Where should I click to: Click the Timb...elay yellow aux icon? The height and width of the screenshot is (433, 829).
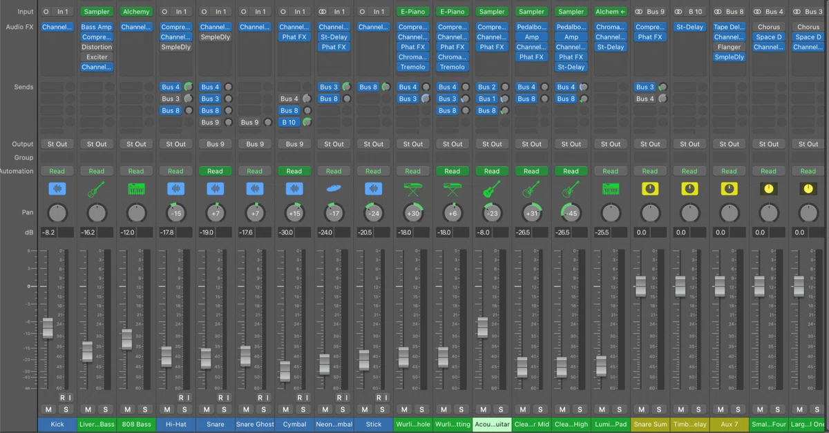[x=689, y=189]
